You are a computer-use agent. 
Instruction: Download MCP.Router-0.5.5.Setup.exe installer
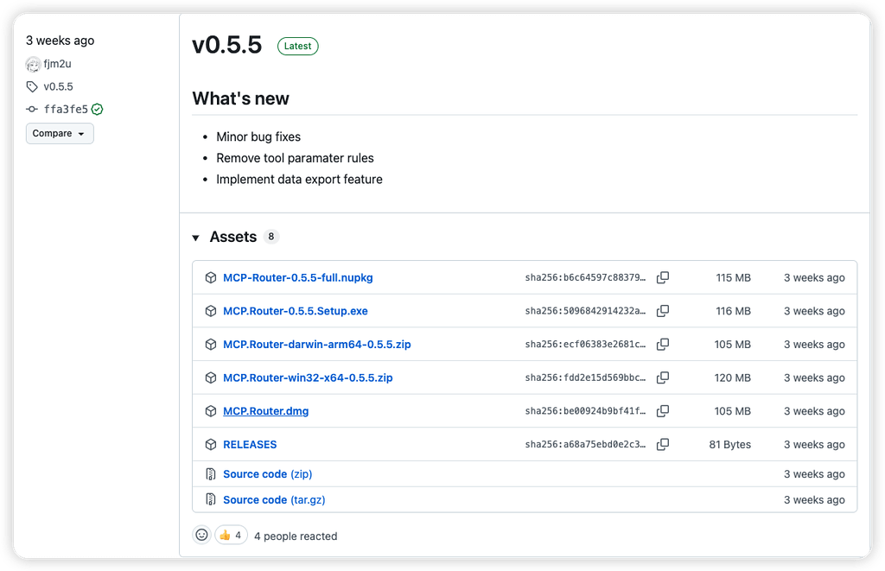point(296,311)
